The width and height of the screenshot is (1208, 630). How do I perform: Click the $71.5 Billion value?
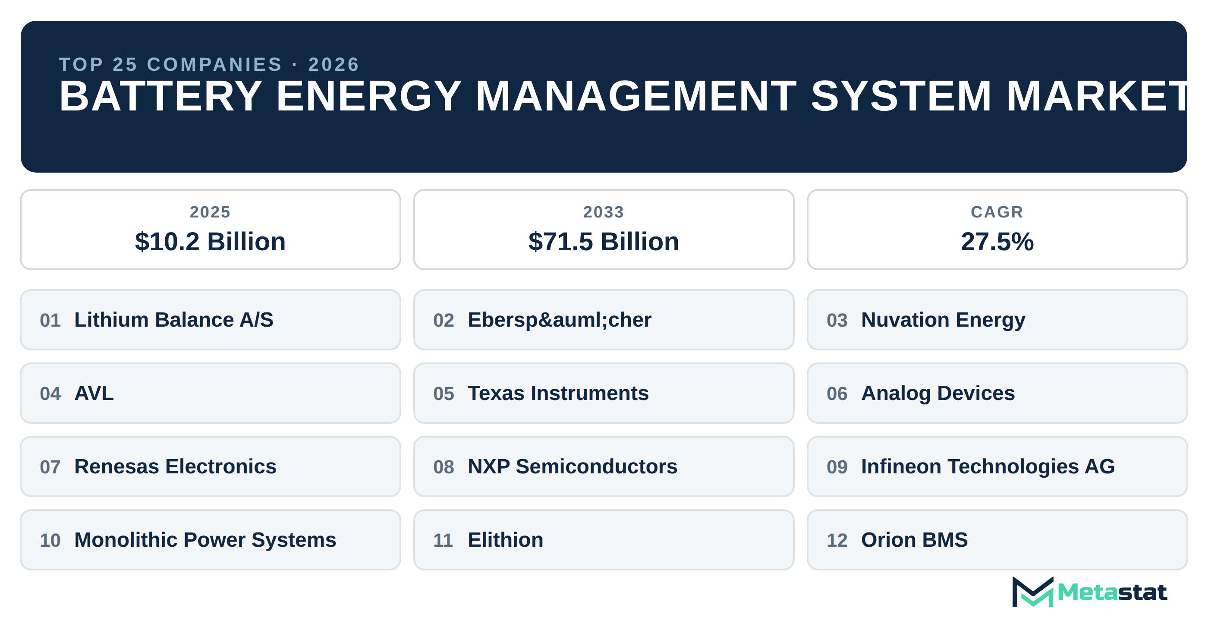point(604,242)
